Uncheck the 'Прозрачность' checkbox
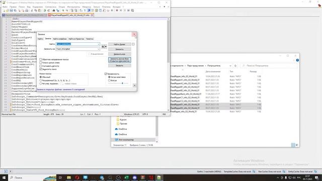This screenshot has width=322, height=181. tap(106, 74)
